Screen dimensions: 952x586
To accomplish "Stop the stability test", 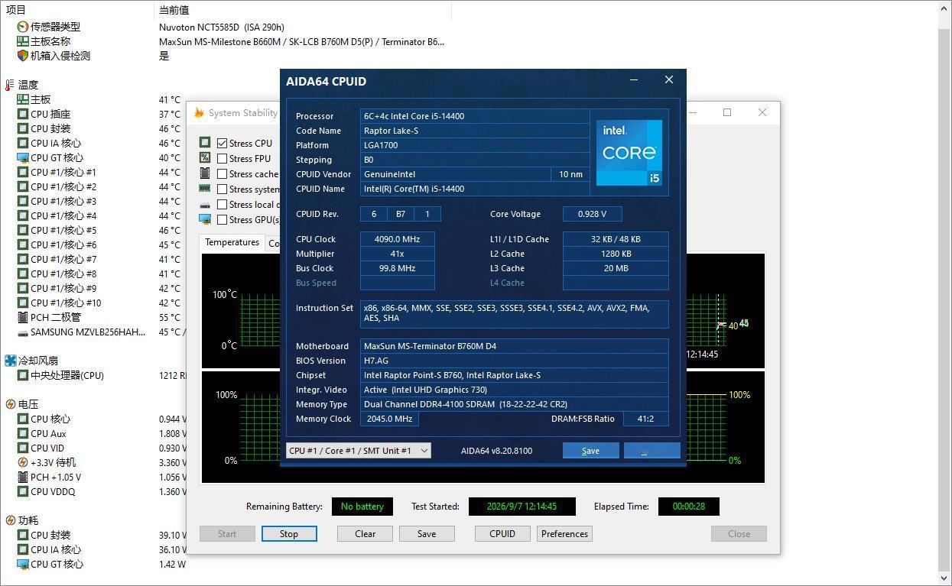I will [x=289, y=534].
